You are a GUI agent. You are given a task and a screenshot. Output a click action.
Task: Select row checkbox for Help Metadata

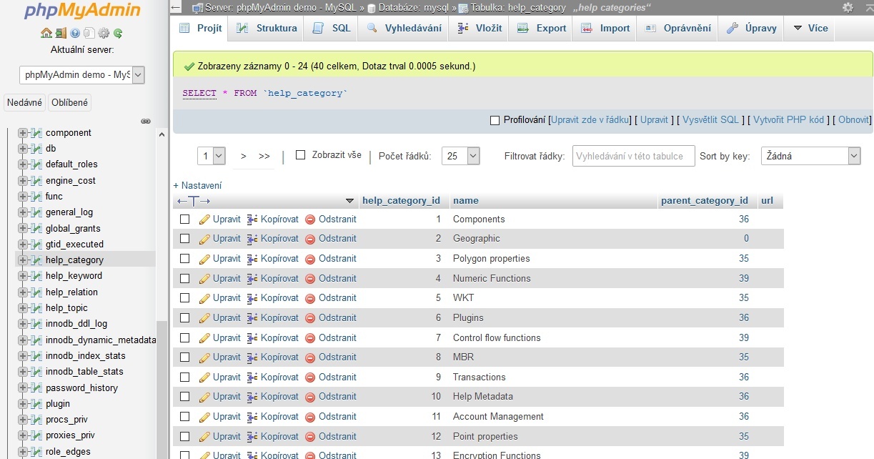(185, 396)
